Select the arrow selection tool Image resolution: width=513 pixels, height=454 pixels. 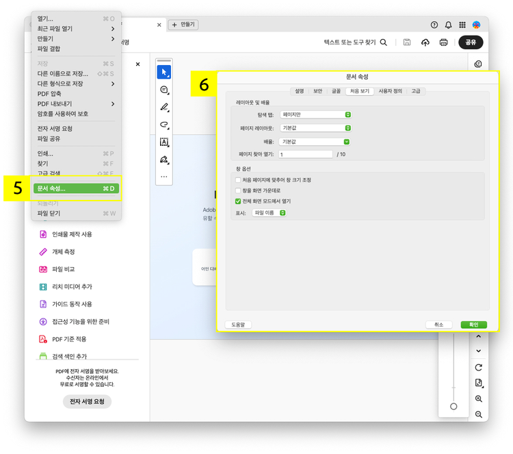164,73
